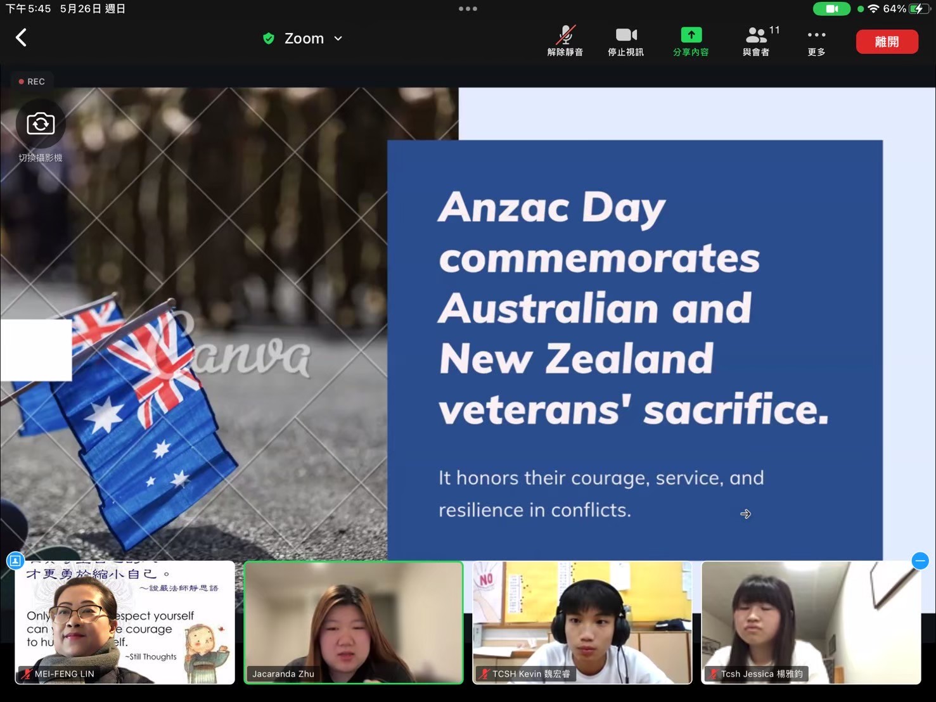Viewport: 936px width, 702px height.
Task: Select TCSH Kevin's video tile
Action: pyautogui.click(x=582, y=622)
